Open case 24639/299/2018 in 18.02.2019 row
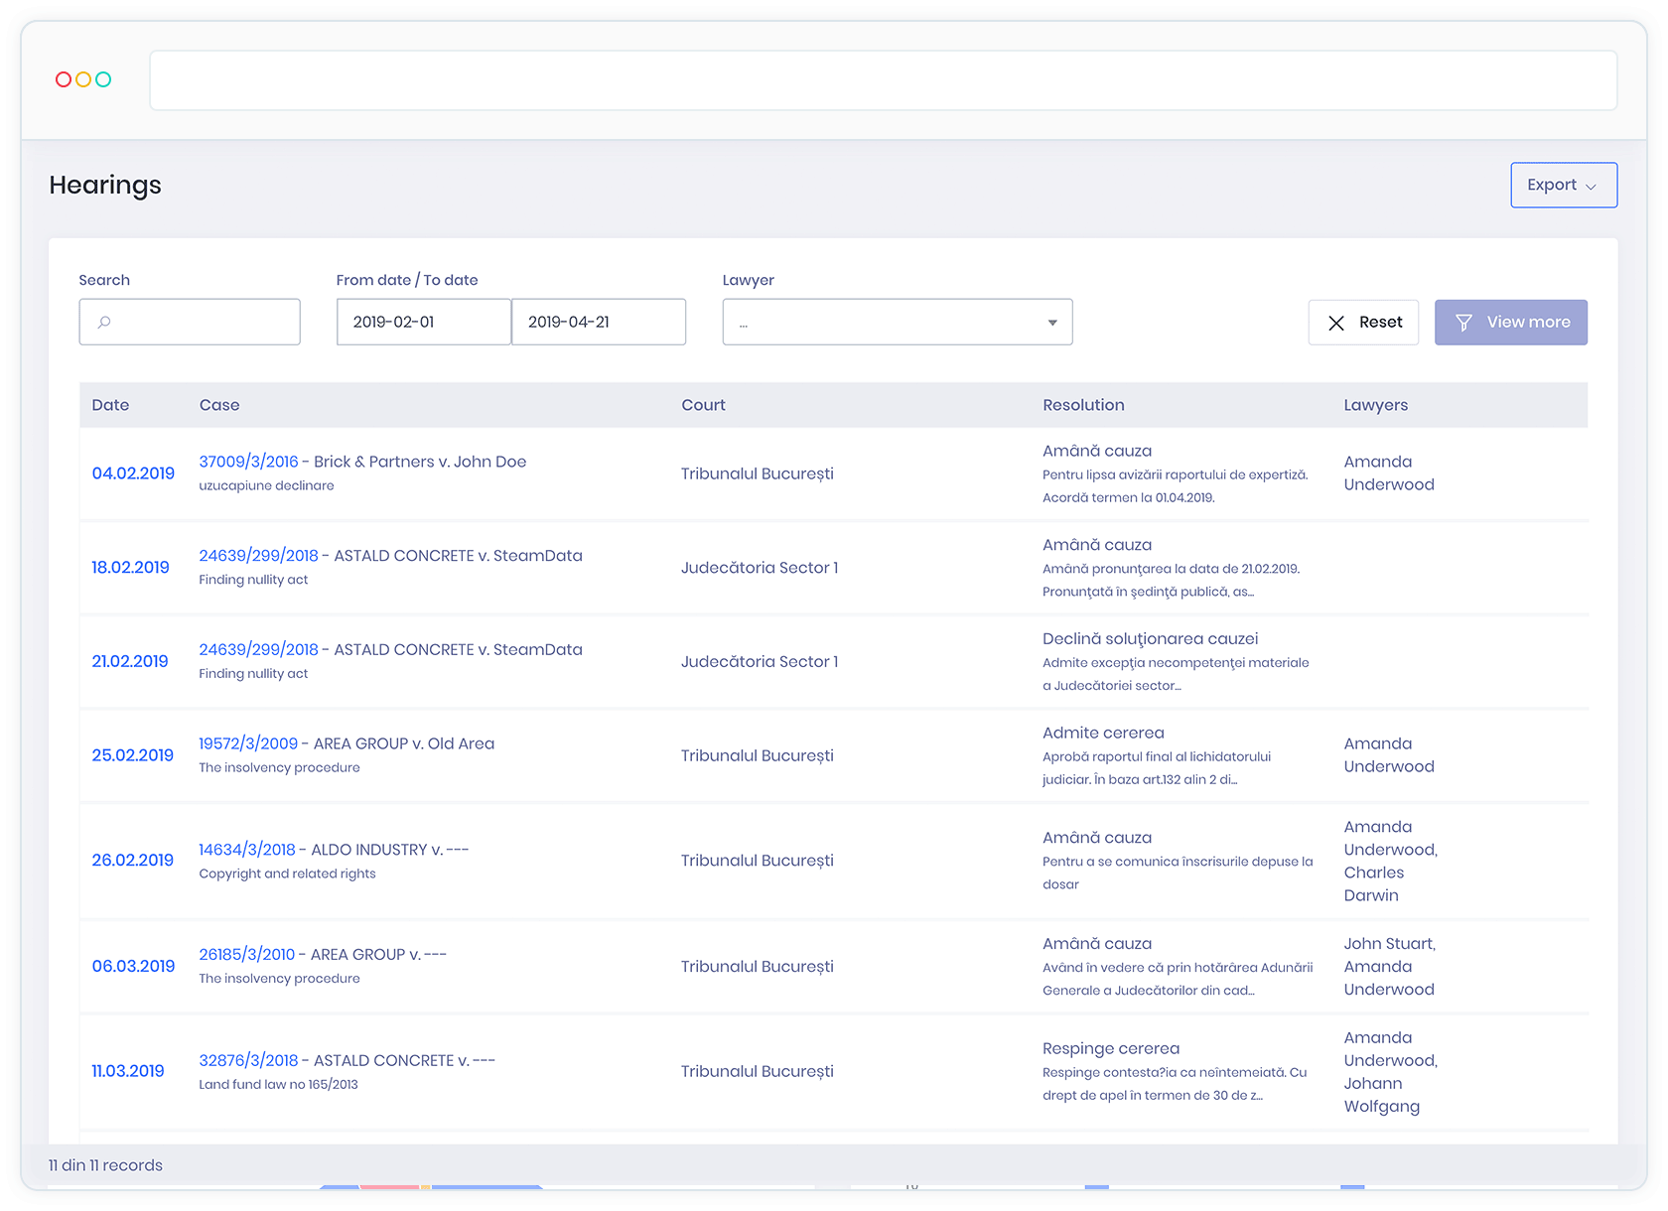 [x=258, y=556]
